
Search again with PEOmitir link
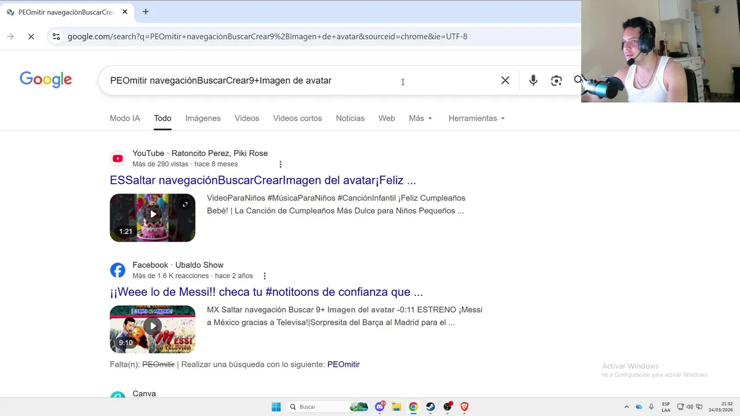(x=343, y=365)
